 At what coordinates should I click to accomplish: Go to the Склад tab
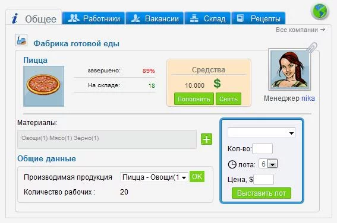207,18
